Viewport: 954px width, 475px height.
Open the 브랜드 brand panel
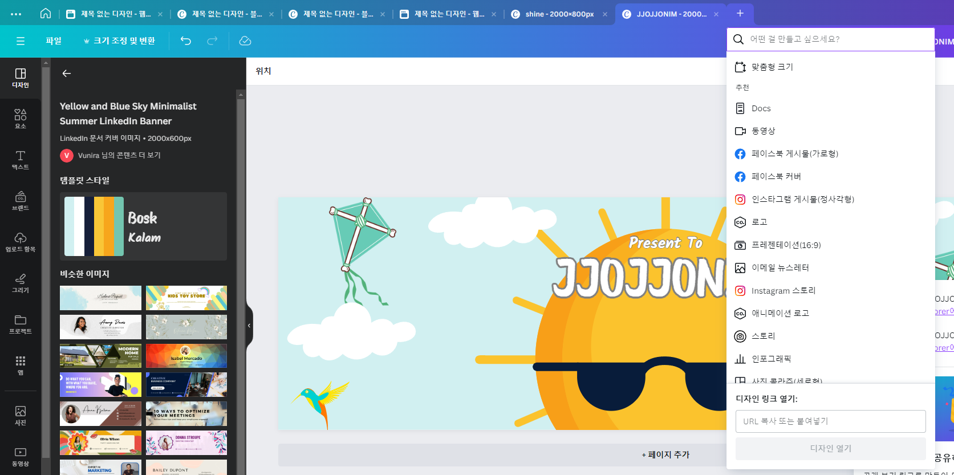click(21, 201)
